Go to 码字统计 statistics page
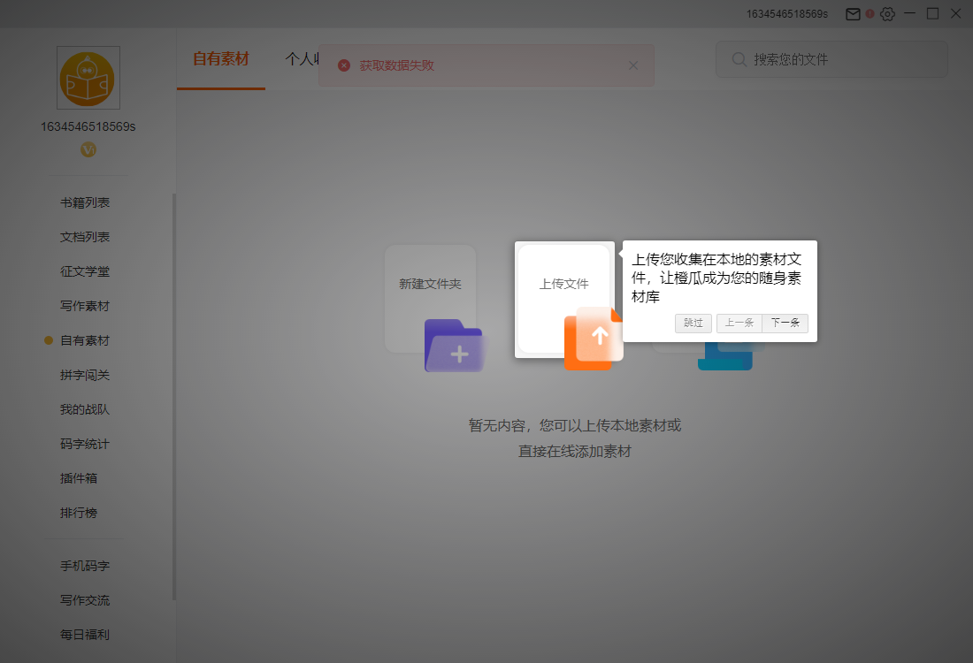This screenshot has height=663, width=973. (85, 444)
